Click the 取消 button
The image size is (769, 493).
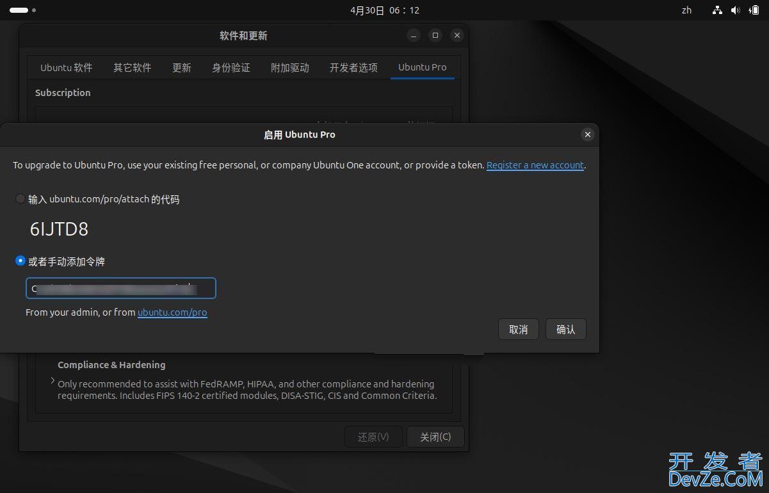[519, 329]
